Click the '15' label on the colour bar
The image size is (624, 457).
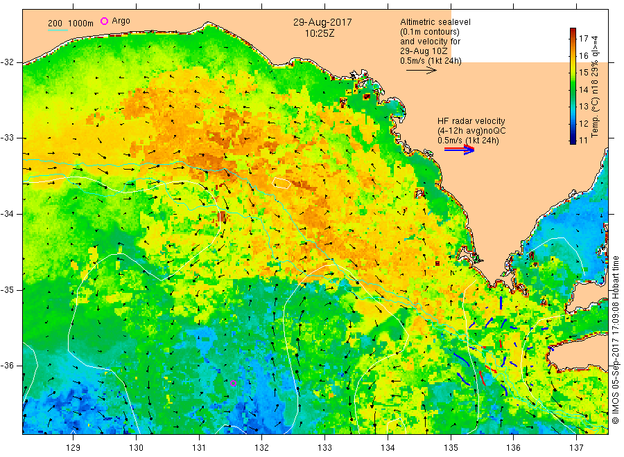[583, 72]
